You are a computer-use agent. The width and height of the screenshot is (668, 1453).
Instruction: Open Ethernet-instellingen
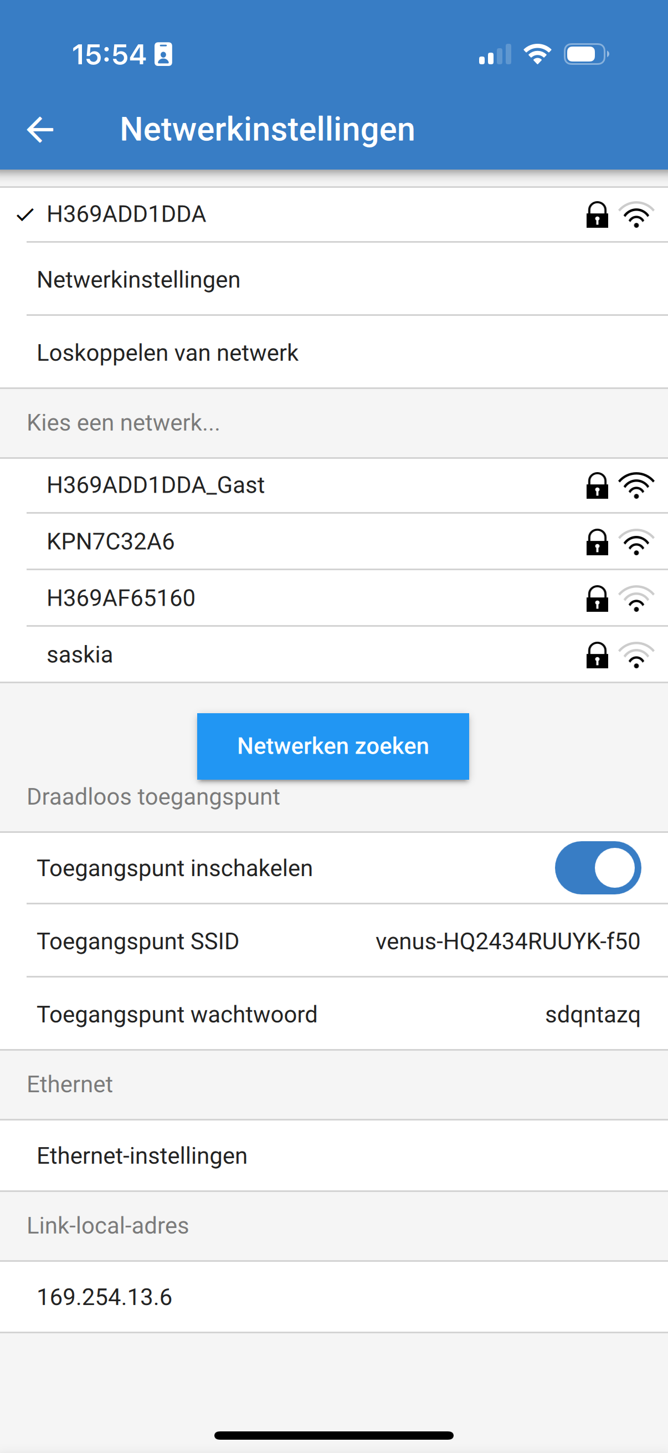pos(333,1156)
